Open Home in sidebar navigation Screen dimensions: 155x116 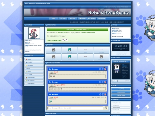34,59
